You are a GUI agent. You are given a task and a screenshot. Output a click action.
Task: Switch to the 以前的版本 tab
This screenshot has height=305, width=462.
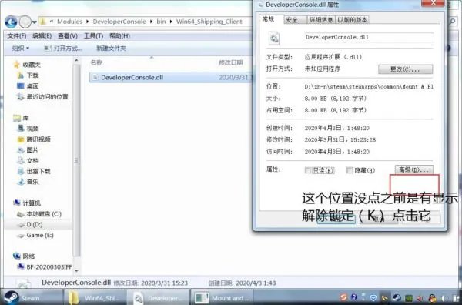352,20
